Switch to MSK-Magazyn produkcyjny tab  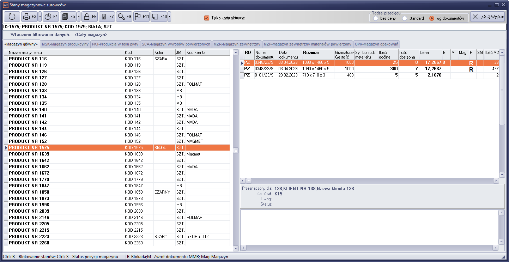click(65, 44)
